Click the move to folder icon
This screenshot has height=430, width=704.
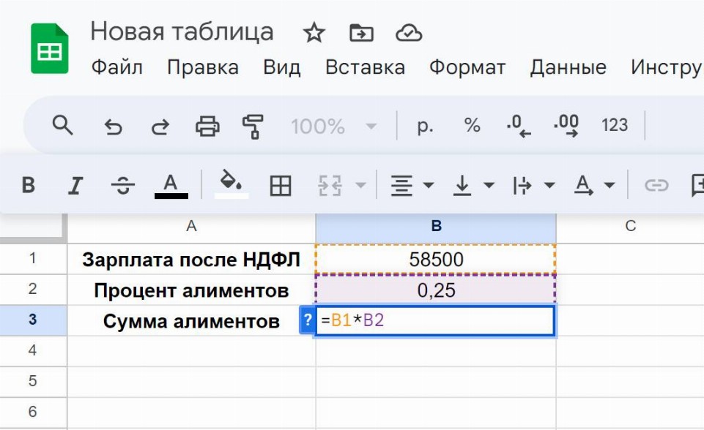click(x=361, y=33)
